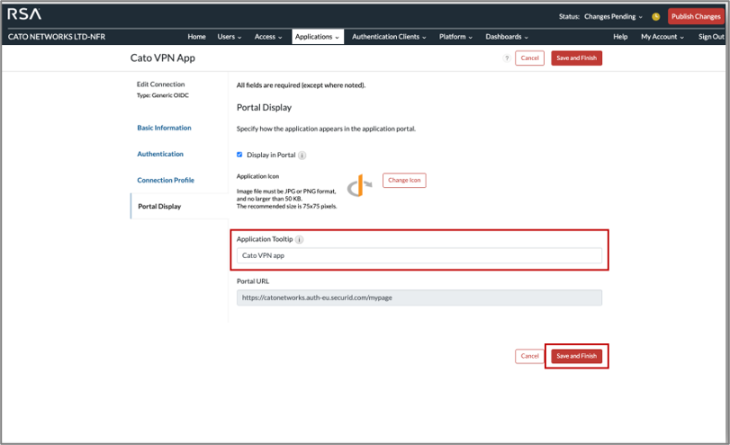This screenshot has width=730, height=445.
Task: Click the Publish Changes button
Action: coord(696,17)
